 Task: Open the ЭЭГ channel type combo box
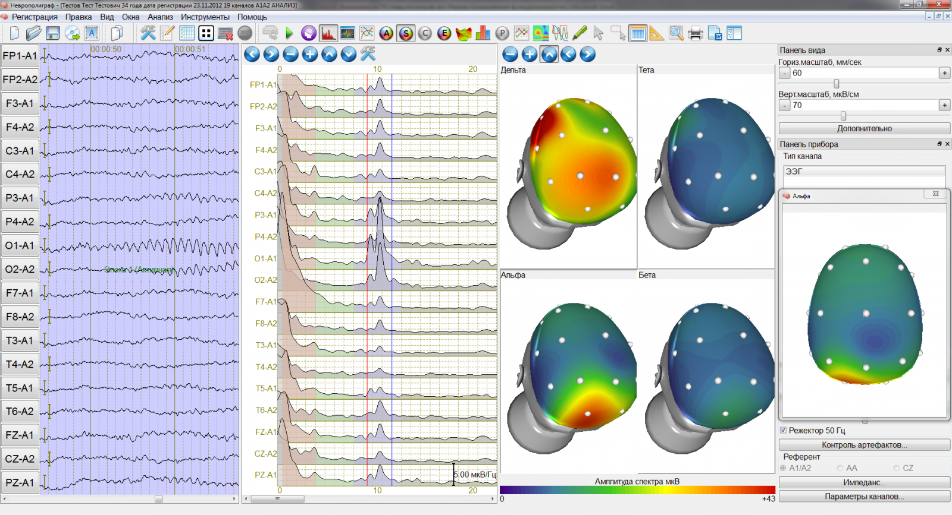click(x=864, y=171)
